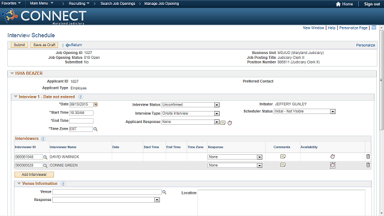The width and height of the screenshot is (384, 216).
Task: Click the Add Interviewer button
Action: (x=34, y=175)
